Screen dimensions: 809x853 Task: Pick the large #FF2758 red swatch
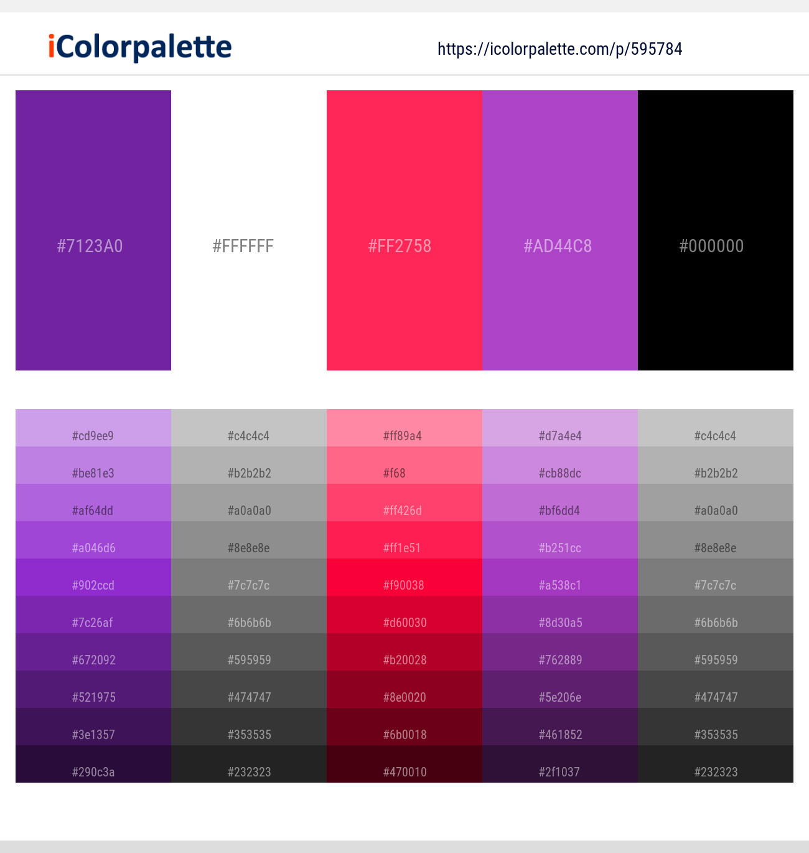(404, 230)
